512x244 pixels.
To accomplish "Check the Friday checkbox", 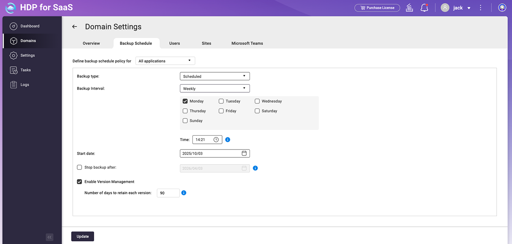I will click(221, 111).
